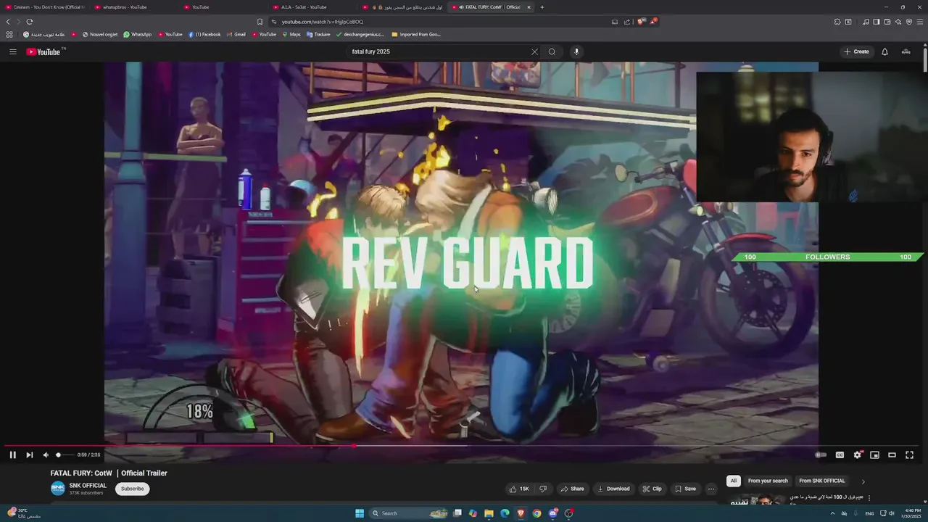Toggle the autoplay switch
The height and width of the screenshot is (522, 928).
tap(821, 455)
